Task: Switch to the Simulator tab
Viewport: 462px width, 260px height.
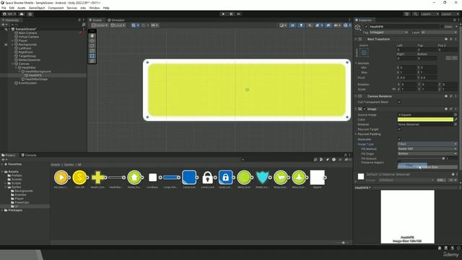Action: point(116,20)
